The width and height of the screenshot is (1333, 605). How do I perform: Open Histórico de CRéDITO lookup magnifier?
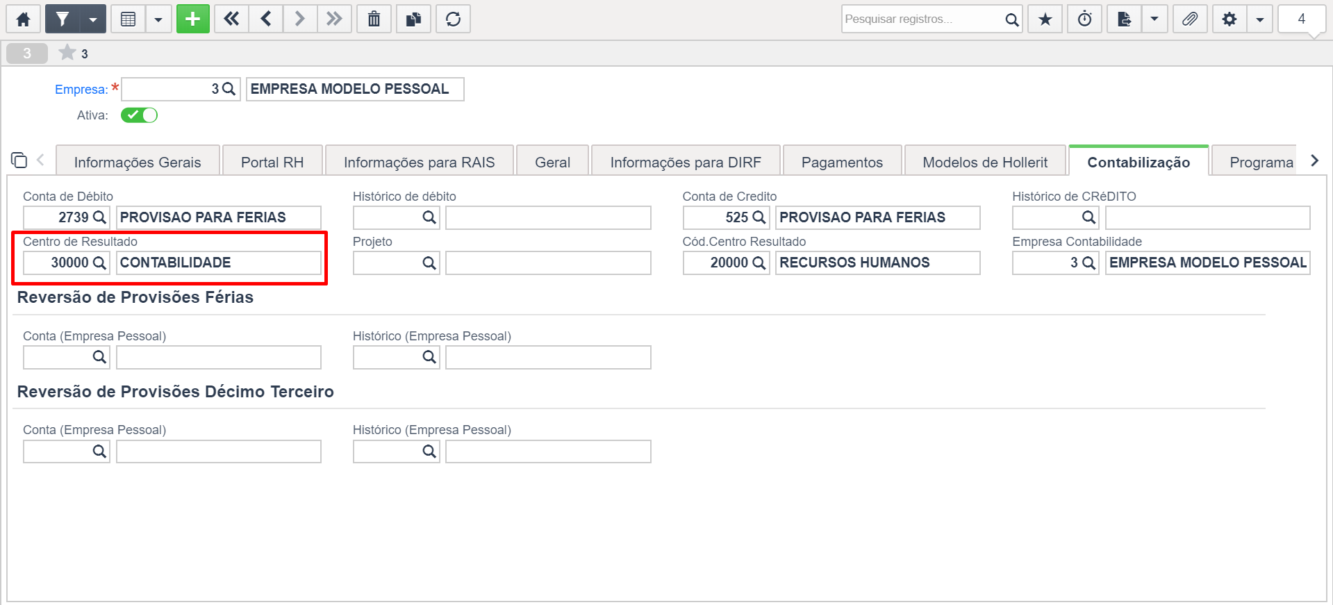pos(1088,217)
